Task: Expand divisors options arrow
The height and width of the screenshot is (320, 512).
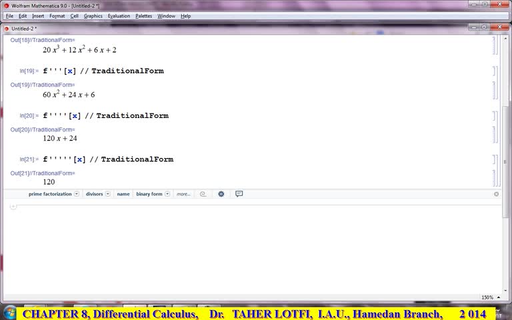Action: [x=108, y=194]
